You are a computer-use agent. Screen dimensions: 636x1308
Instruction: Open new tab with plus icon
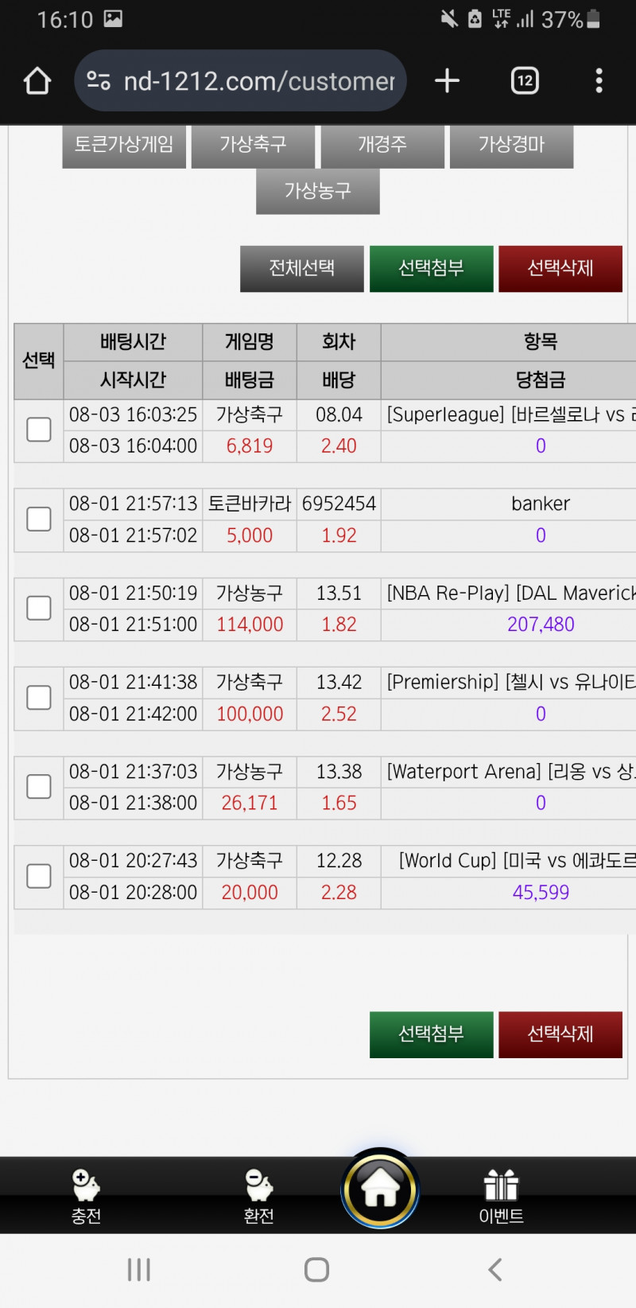[x=447, y=80]
